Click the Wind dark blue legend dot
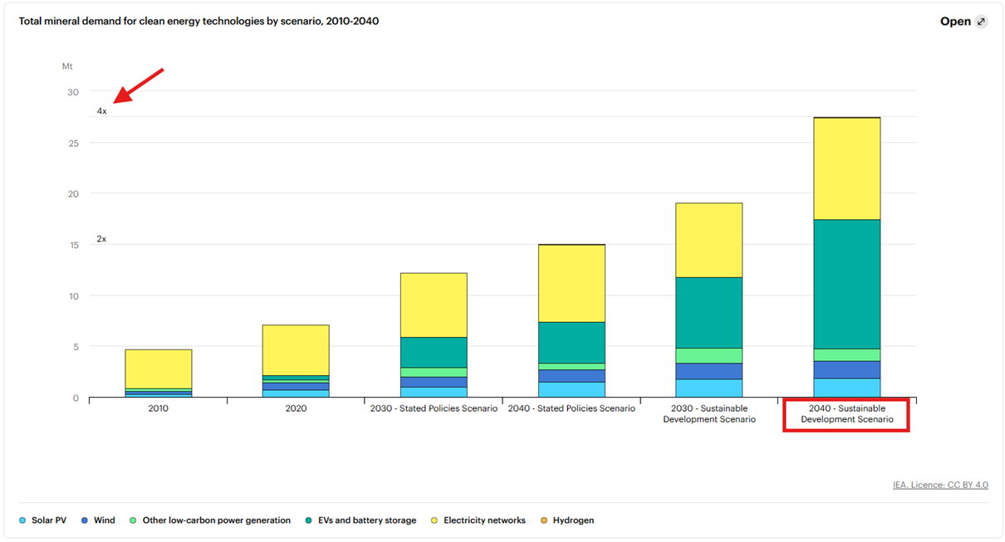Screen dimensions: 1005x542 (85, 520)
